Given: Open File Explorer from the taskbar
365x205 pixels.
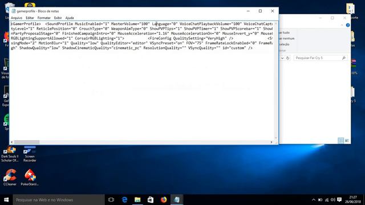Looking at the screenshot, I should tap(137, 200).
